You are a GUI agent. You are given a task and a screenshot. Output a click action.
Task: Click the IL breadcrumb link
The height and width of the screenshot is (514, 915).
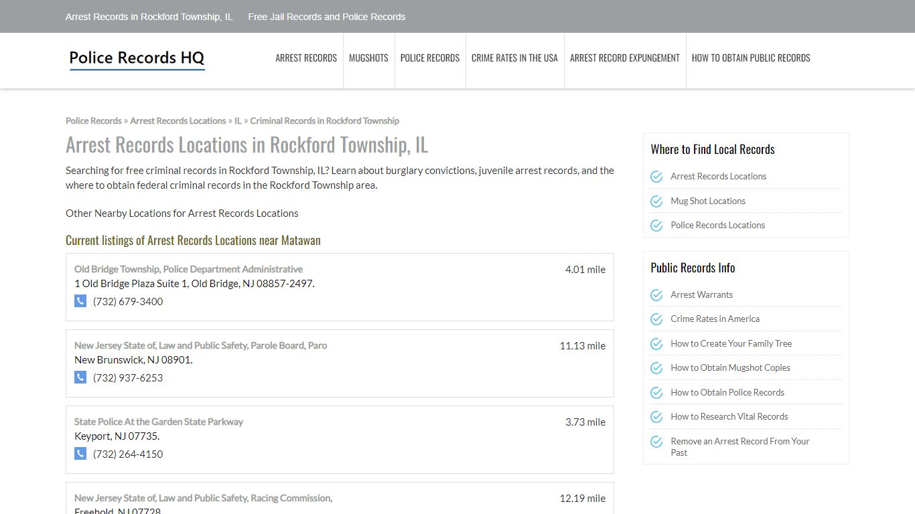(238, 121)
